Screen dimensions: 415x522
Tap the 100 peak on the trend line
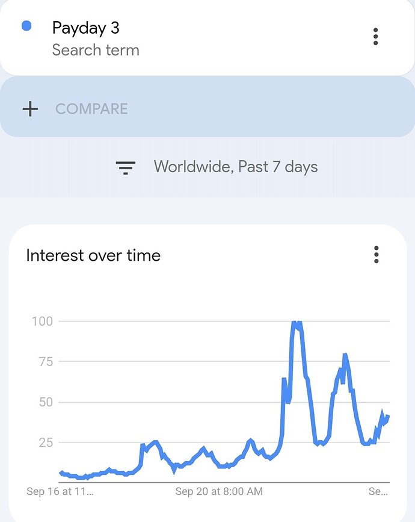coord(297,322)
